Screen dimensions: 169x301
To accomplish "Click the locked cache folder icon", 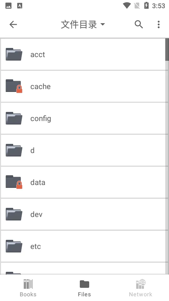I will 14,86.
